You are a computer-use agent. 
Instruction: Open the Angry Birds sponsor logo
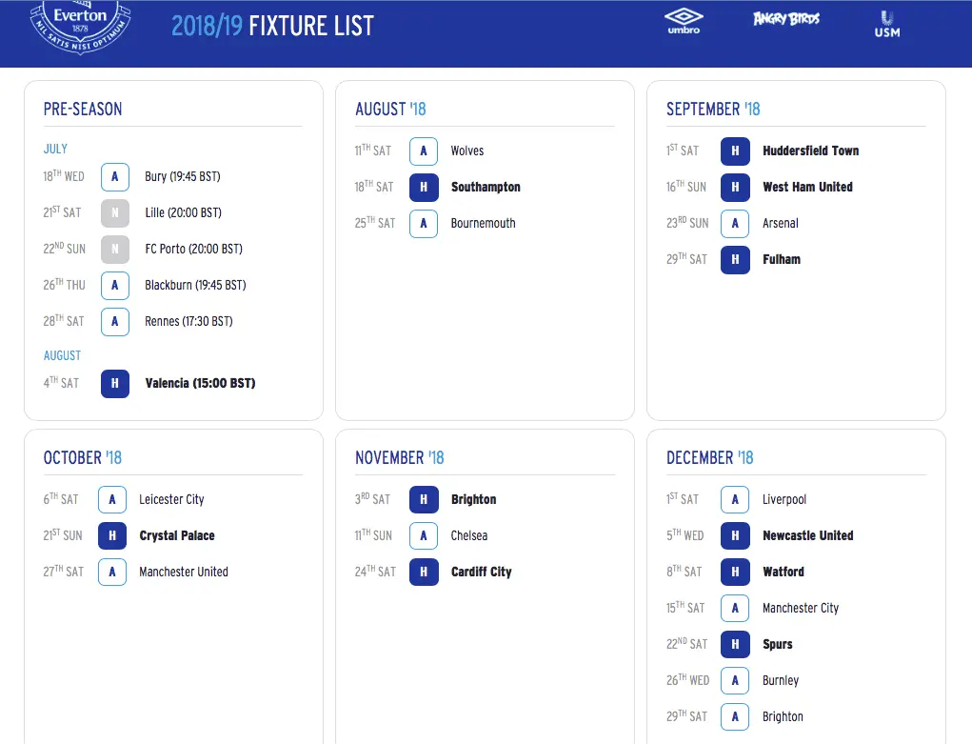point(785,19)
